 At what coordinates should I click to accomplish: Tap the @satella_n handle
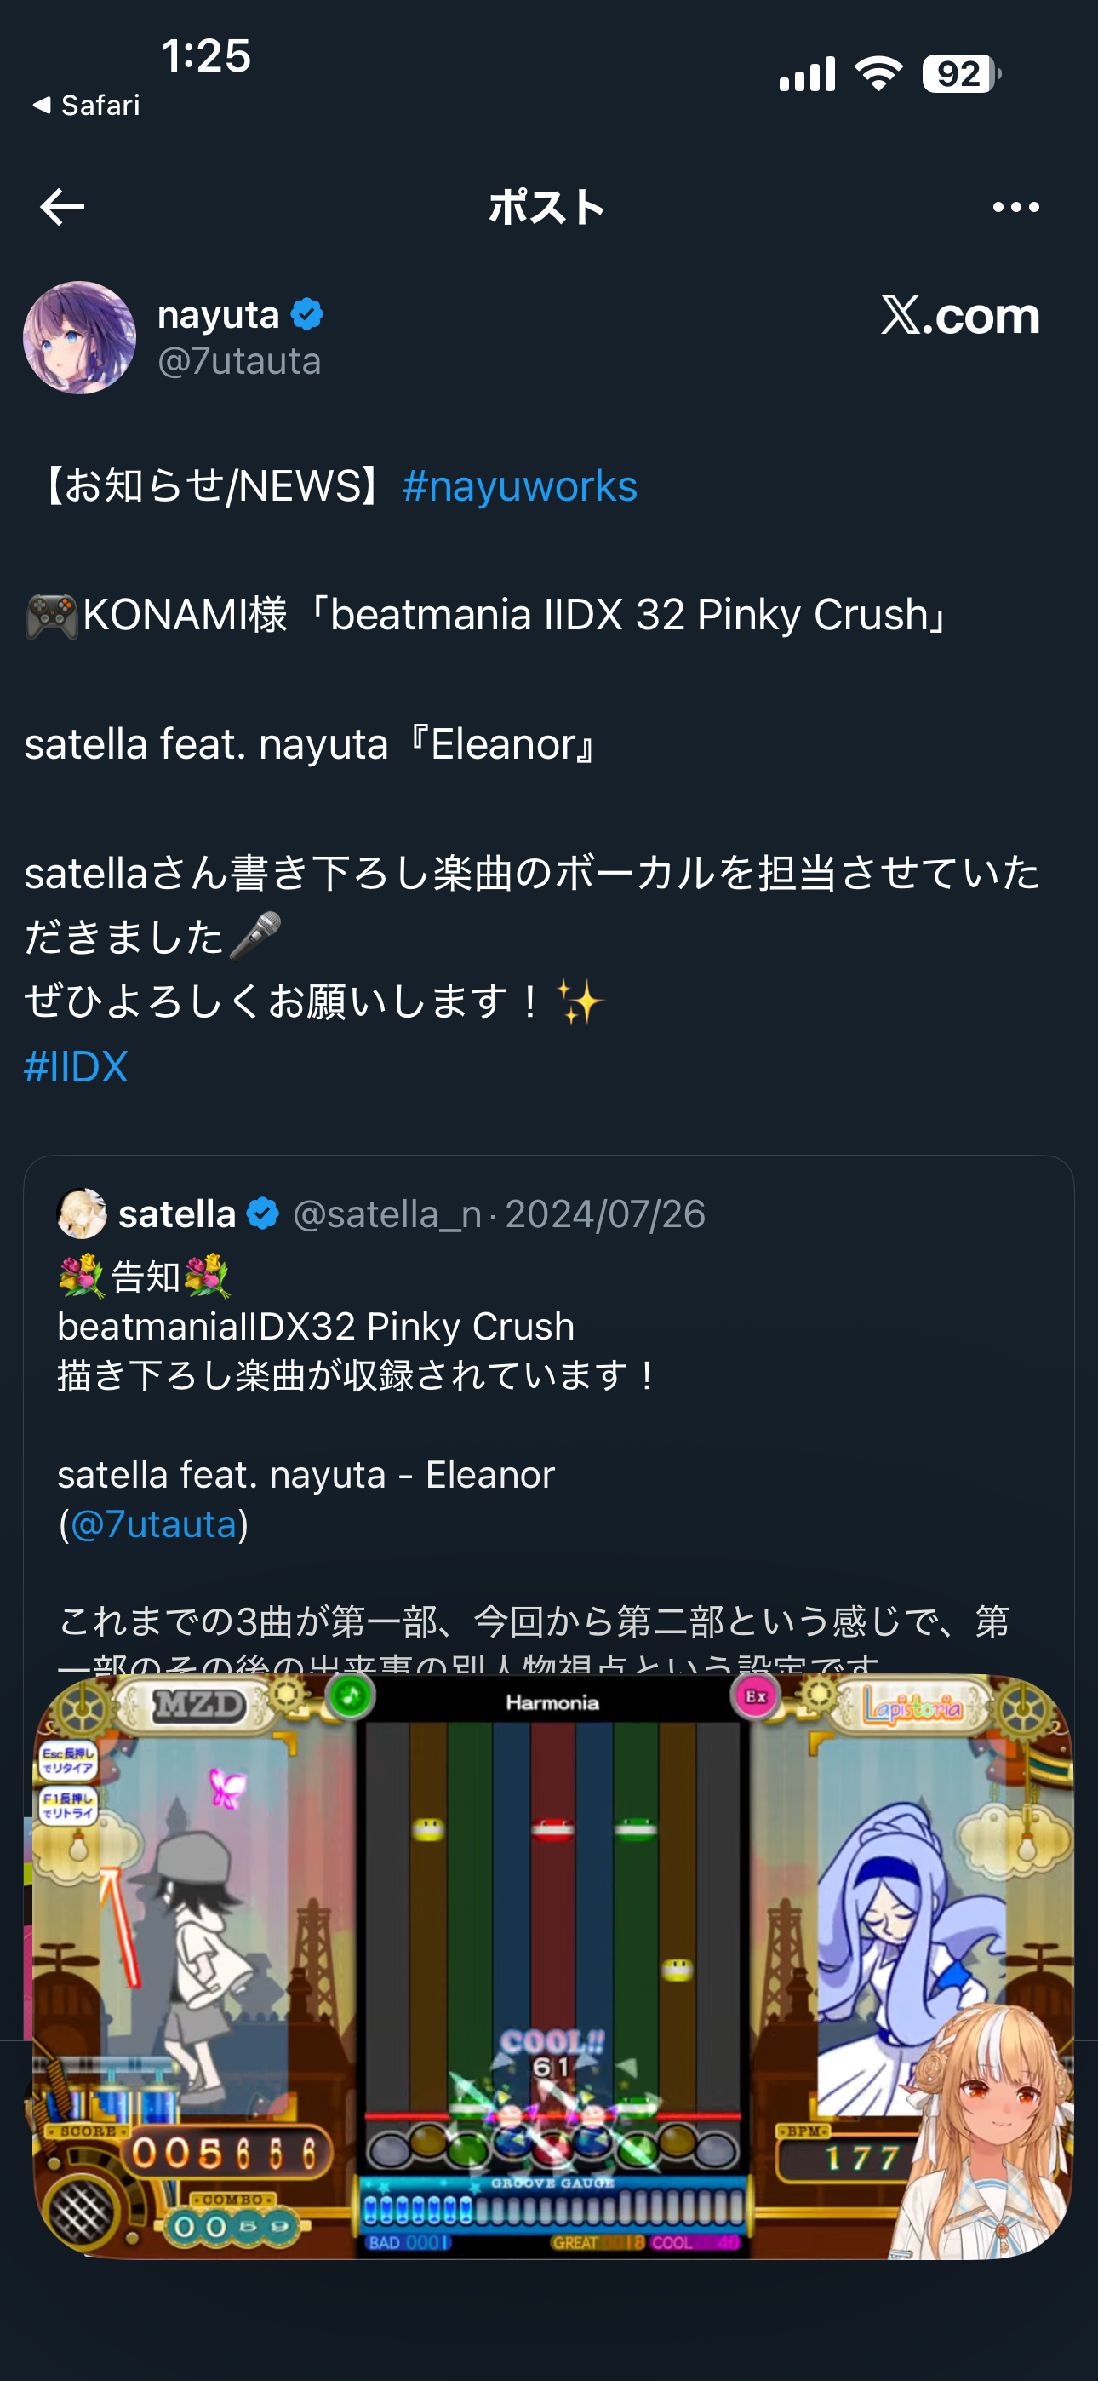coord(386,1214)
